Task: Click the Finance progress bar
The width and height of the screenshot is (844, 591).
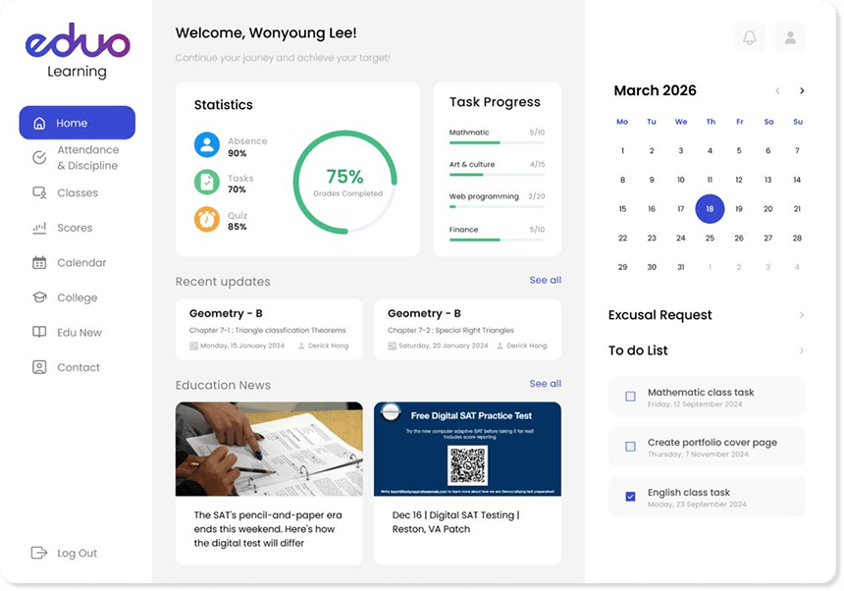Action: click(x=497, y=240)
